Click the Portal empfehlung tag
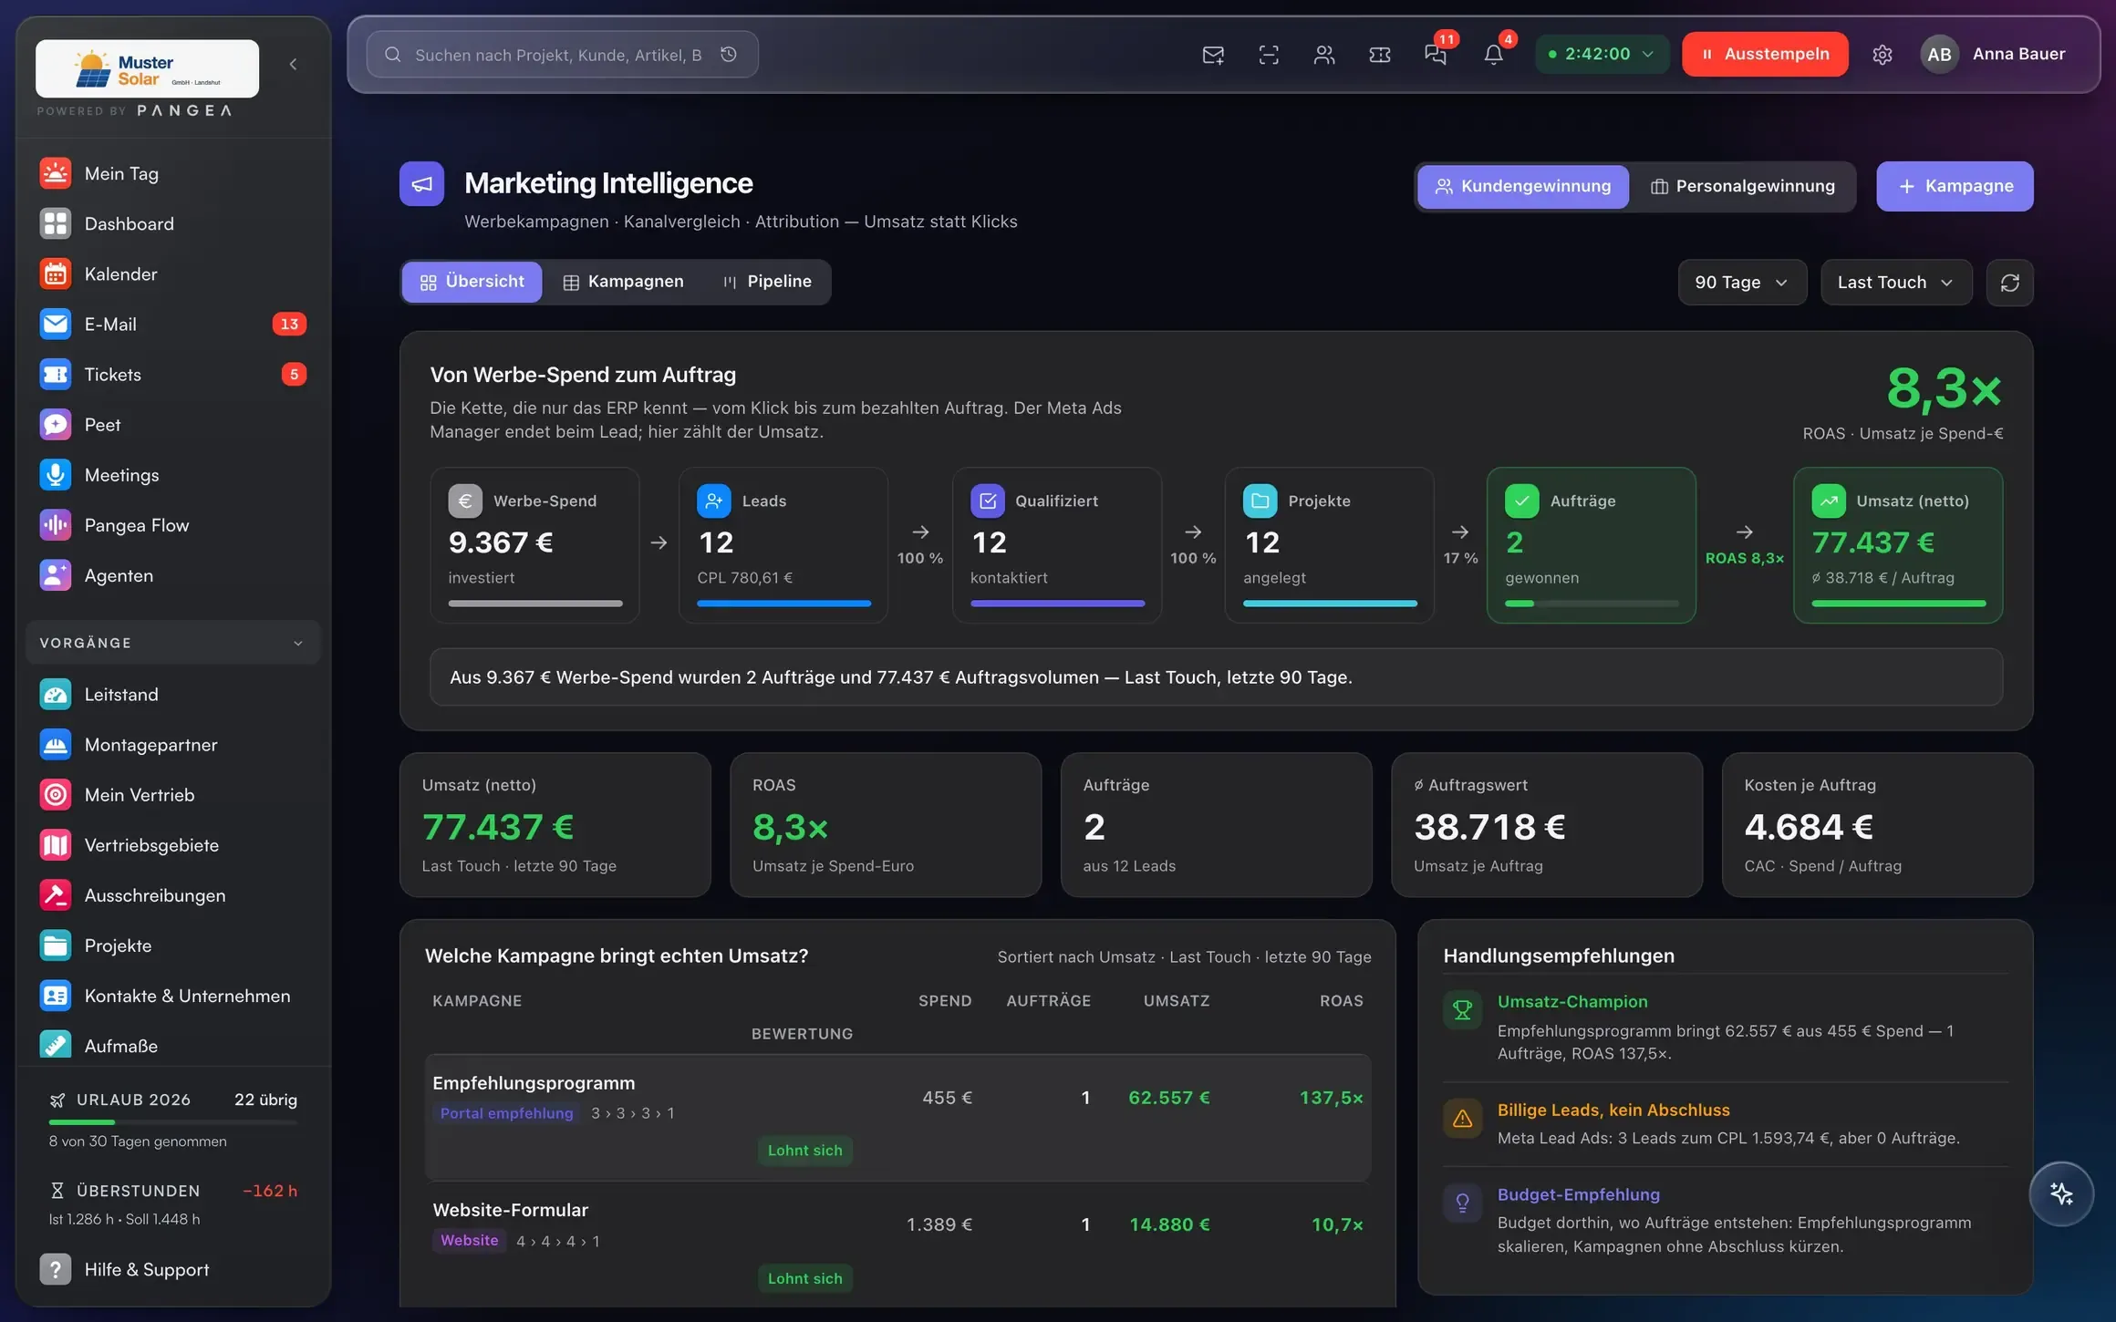The image size is (2116, 1322). 506,1113
